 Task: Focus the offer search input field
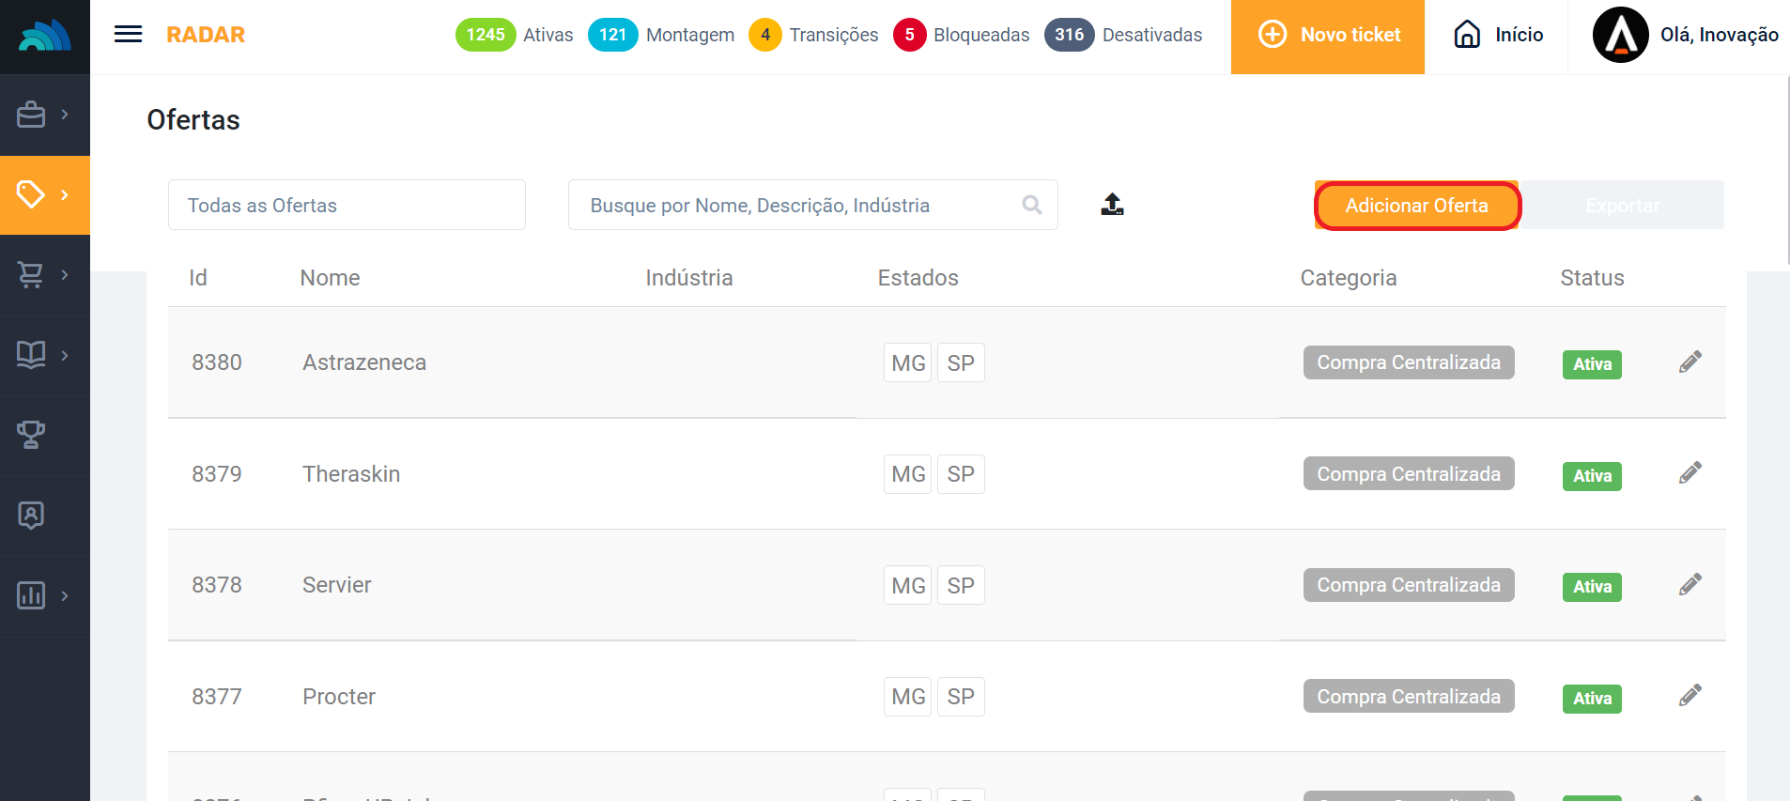(x=798, y=205)
